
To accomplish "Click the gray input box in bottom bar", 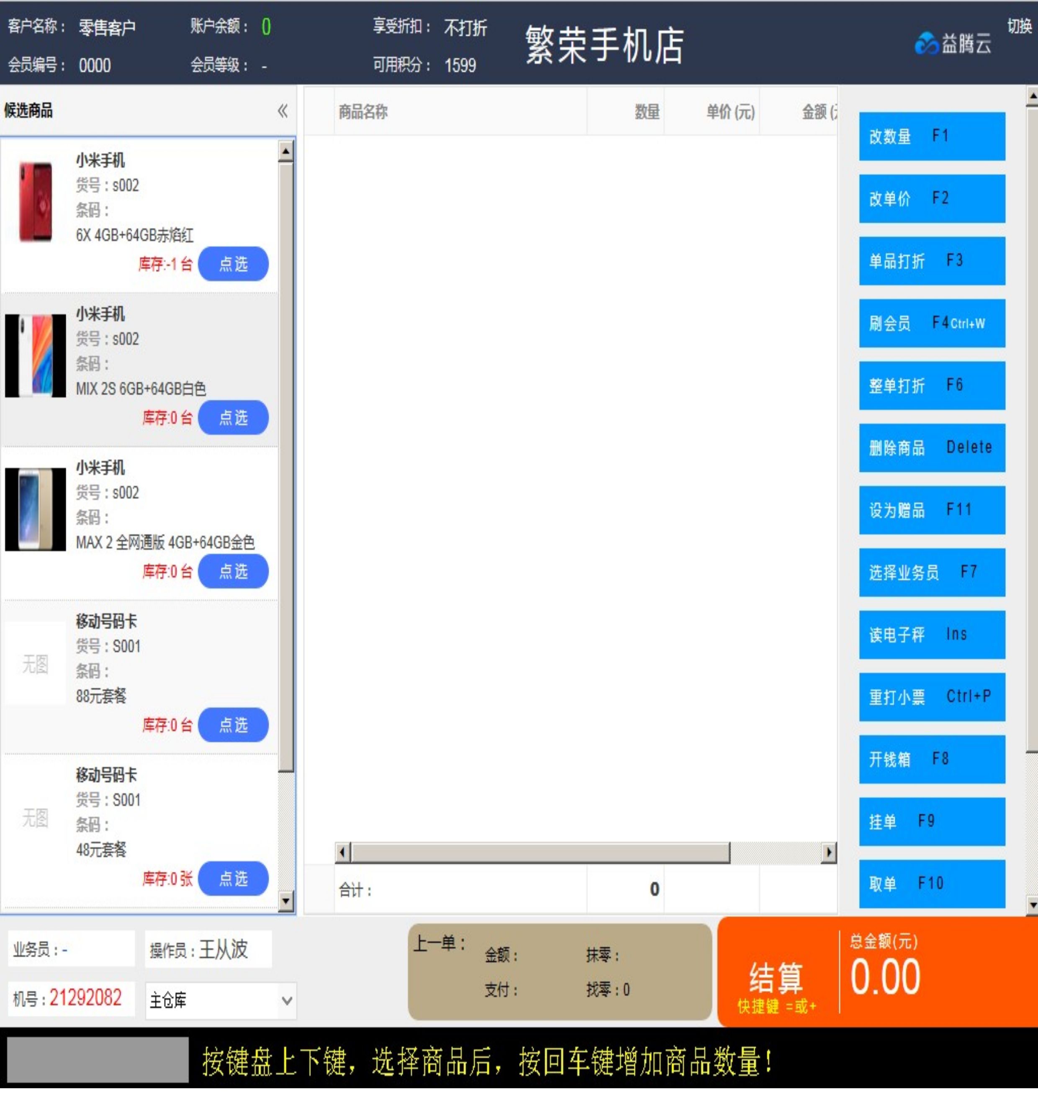I will [98, 1060].
